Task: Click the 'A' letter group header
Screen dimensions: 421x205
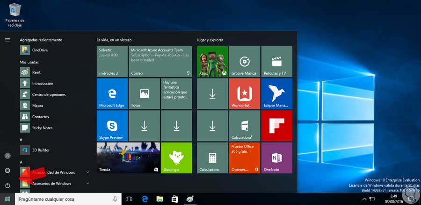Action: pyautogui.click(x=21, y=162)
